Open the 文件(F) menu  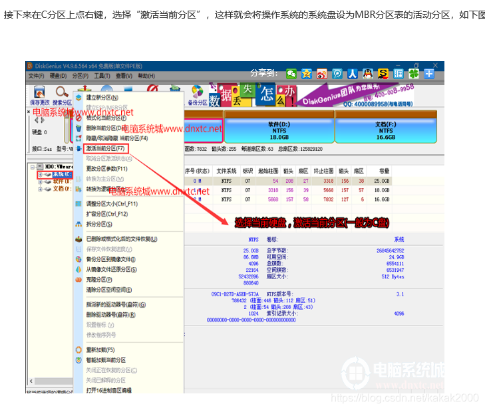[x=36, y=76]
